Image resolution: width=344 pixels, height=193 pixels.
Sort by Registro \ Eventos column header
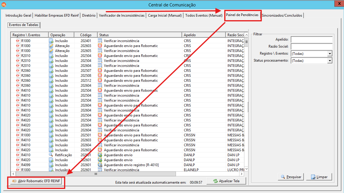pos(30,35)
